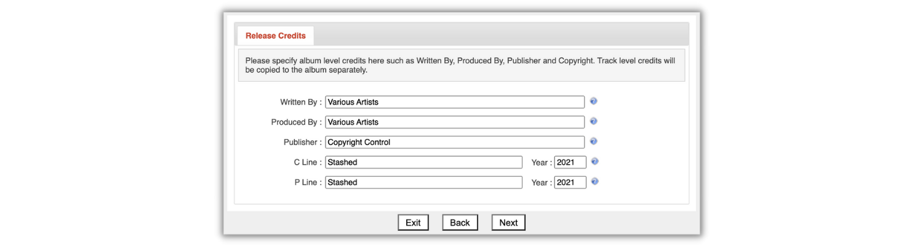923x246 pixels.
Task: Focus the Written By text field
Action: (455, 102)
